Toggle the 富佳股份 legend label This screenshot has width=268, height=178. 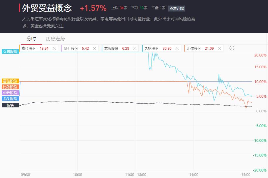point(10,81)
